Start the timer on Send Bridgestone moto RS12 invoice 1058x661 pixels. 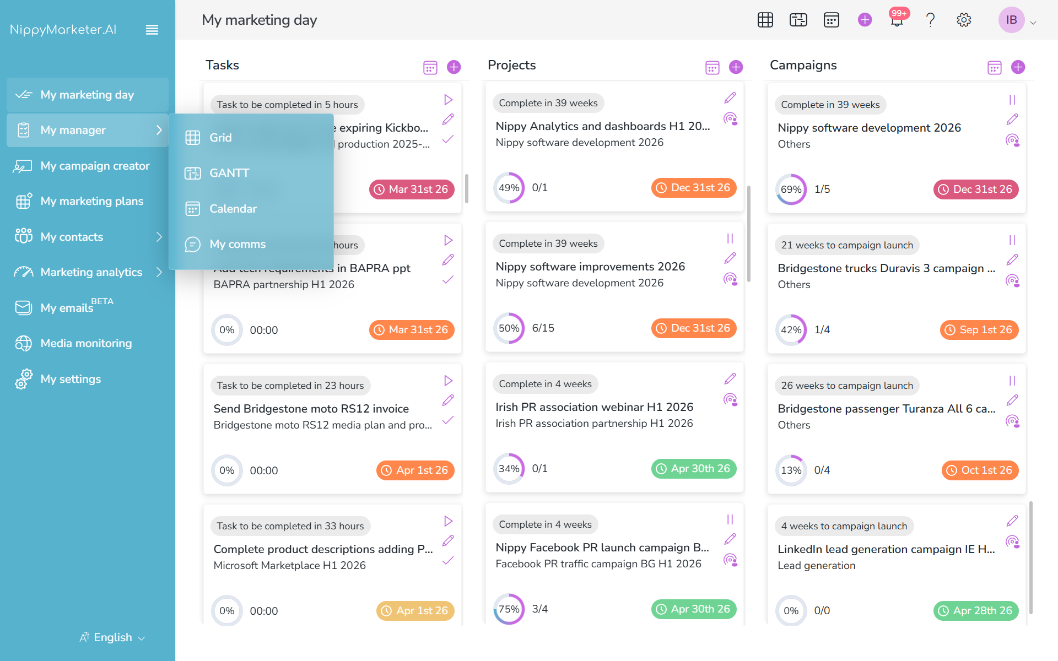click(x=447, y=380)
